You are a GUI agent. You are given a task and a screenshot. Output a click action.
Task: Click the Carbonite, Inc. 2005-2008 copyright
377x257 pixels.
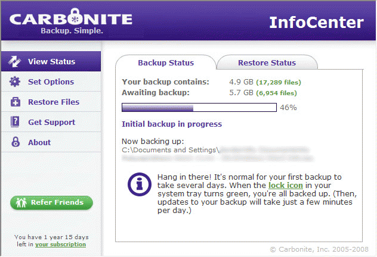(319, 249)
